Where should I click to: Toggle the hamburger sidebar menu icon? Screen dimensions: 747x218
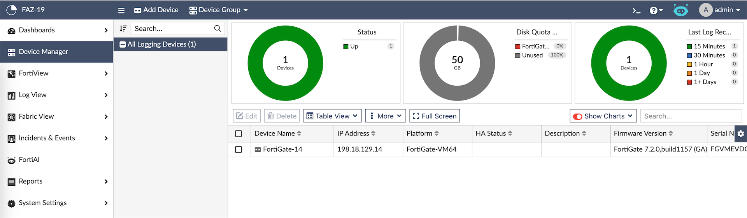point(121,10)
